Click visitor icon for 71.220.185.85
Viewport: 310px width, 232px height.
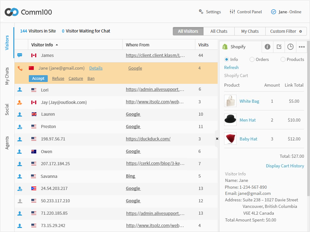click(x=20, y=213)
